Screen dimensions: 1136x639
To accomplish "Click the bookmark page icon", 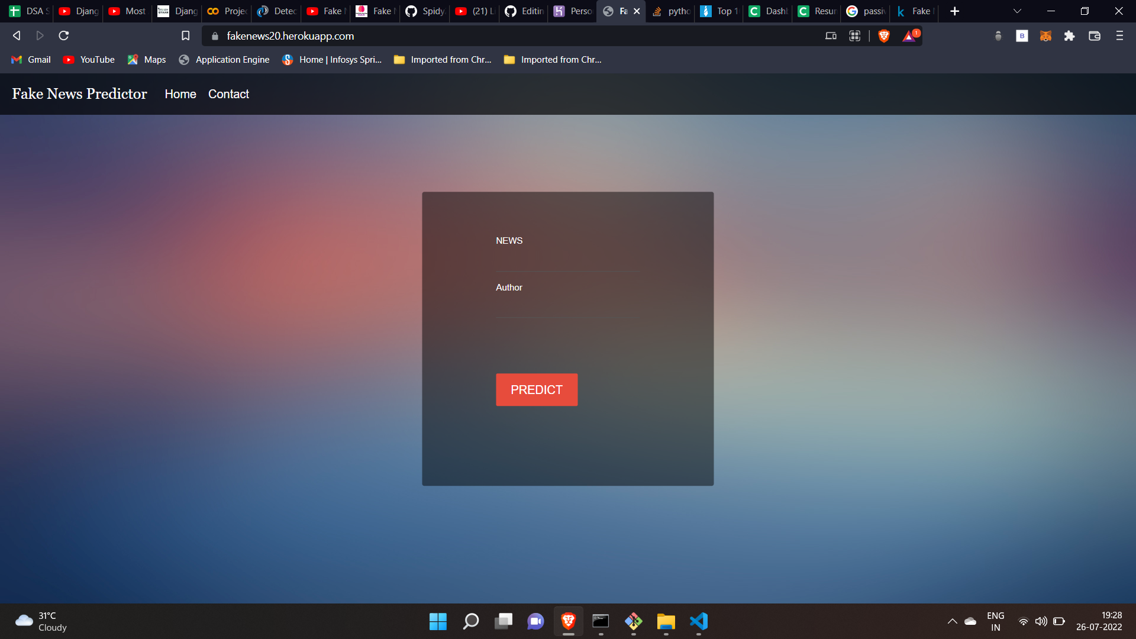I will pos(185,36).
